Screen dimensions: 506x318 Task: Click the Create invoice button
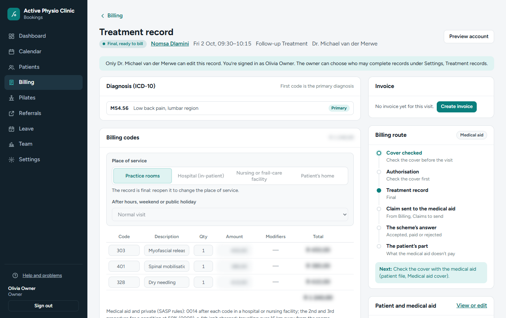click(457, 106)
